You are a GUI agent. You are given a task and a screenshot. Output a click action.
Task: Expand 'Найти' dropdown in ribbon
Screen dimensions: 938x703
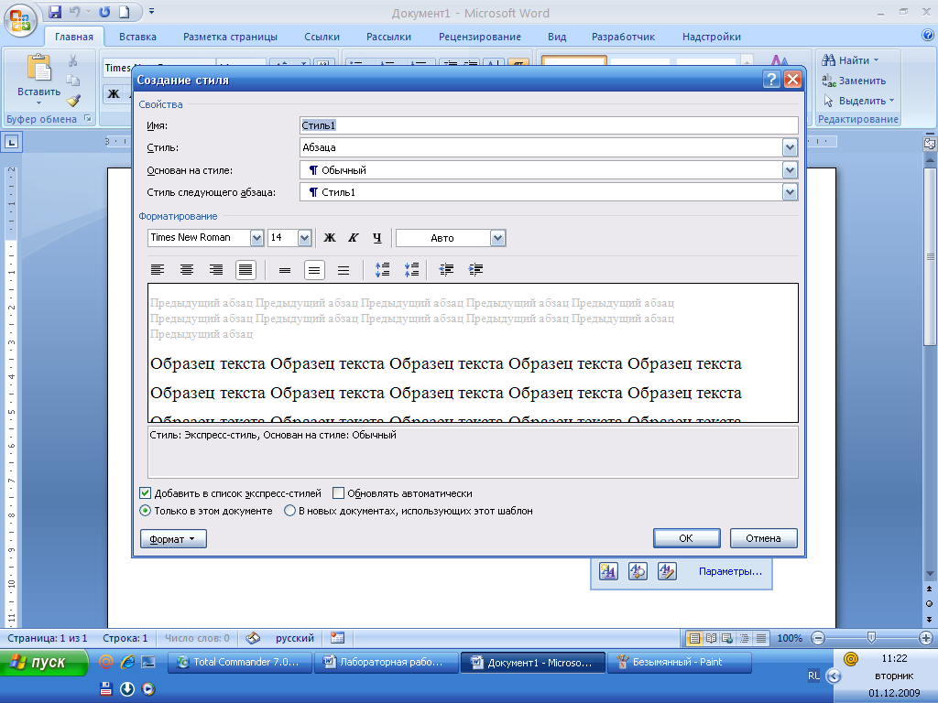(x=877, y=60)
